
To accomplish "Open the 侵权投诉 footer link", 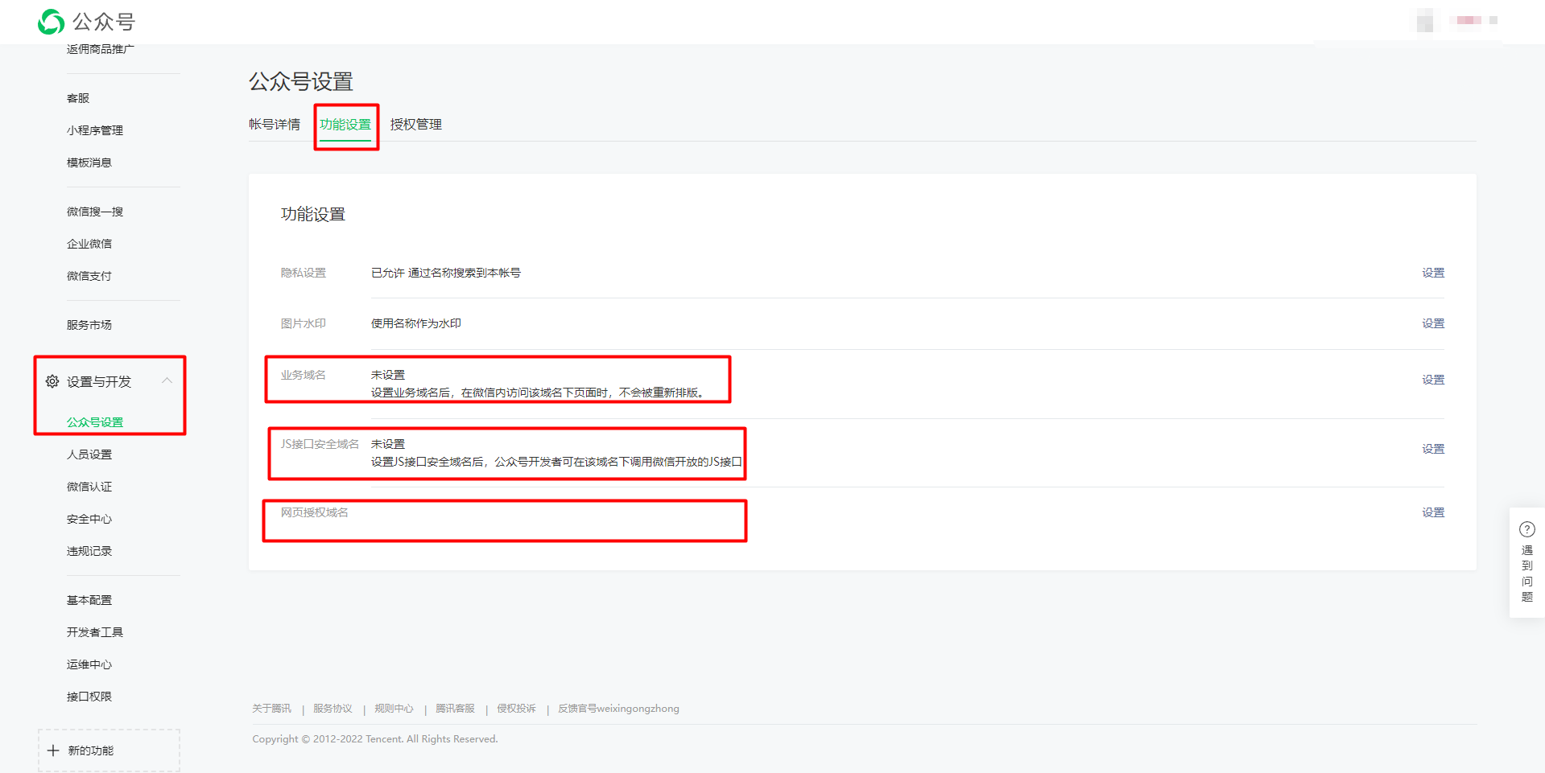I will coord(517,709).
